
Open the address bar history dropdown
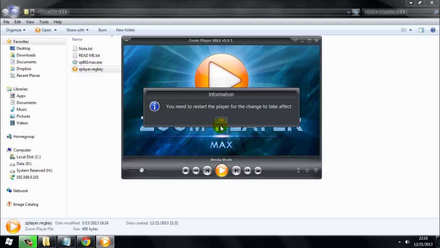349,12
